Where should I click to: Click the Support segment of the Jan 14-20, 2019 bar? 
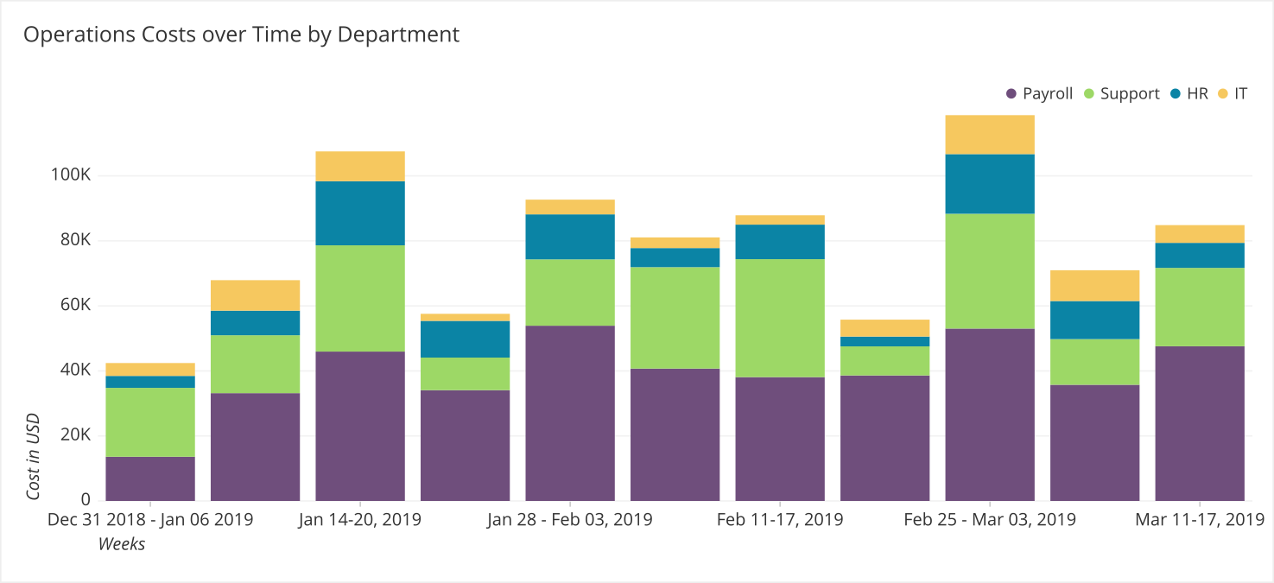click(x=360, y=299)
